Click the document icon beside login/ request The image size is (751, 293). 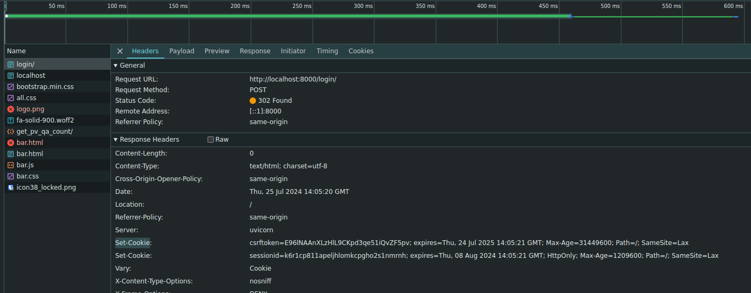pos(11,64)
